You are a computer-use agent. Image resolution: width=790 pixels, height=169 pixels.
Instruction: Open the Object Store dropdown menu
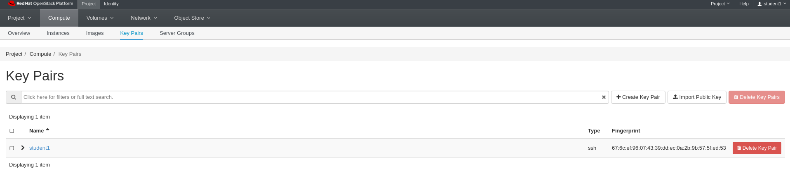[x=192, y=18]
